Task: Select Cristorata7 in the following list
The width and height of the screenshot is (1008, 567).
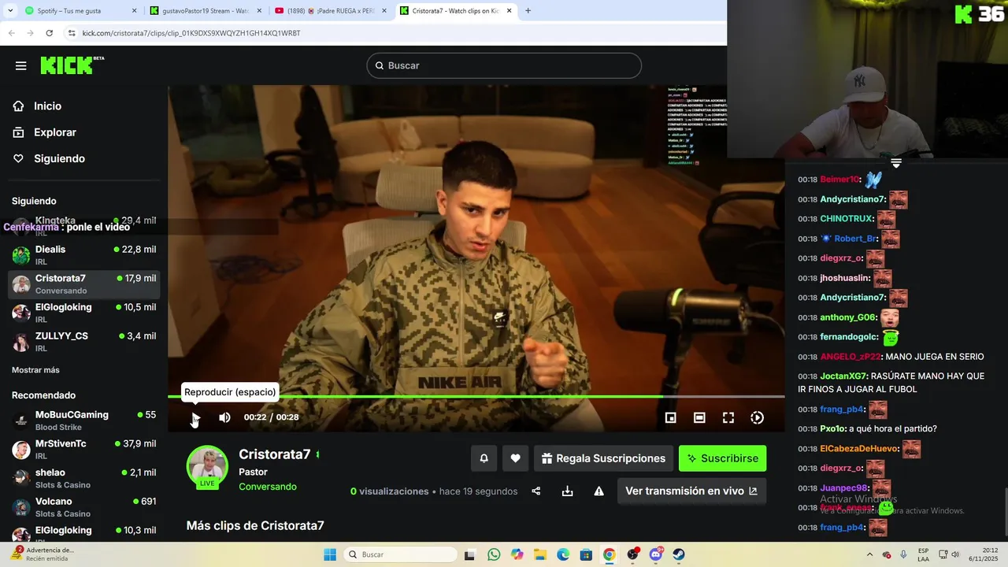Action: tap(83, 284)
